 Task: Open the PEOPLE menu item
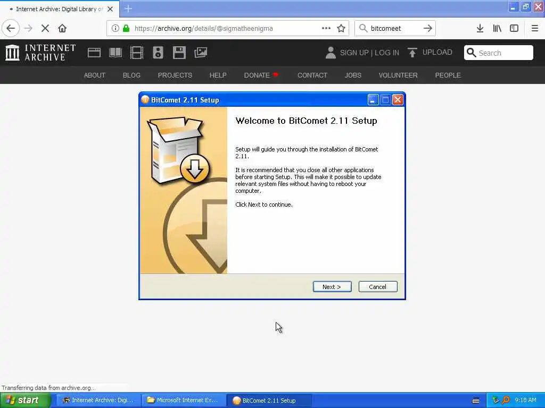pos(448,75)
